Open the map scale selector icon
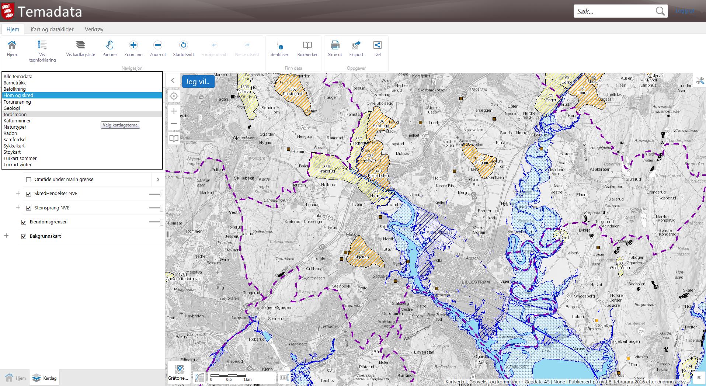706x386 pixels. point(284,378)
